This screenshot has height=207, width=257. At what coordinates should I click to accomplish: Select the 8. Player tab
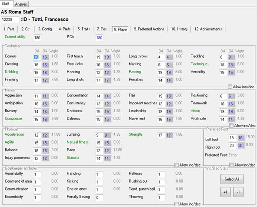(120, 29)
